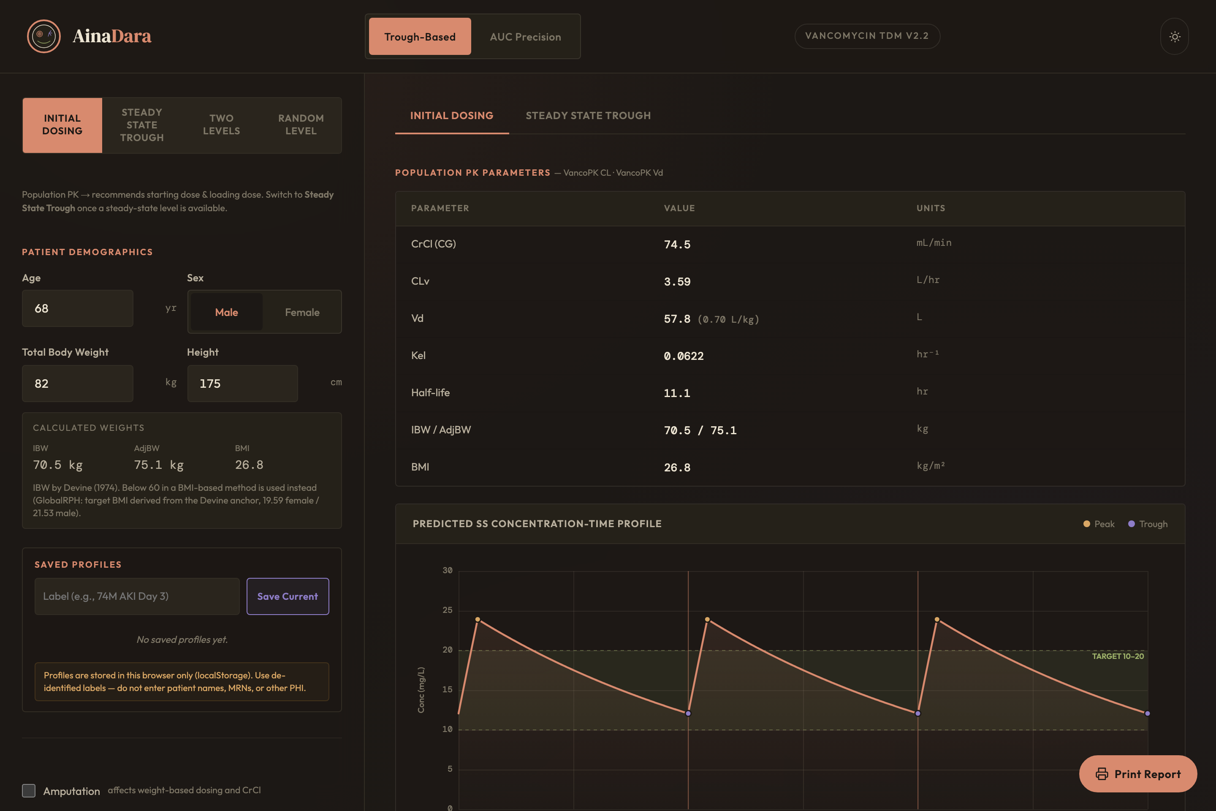Click the Half-life value 11.1
Screen dimensions: 1216x811
[x=677, y=393]
